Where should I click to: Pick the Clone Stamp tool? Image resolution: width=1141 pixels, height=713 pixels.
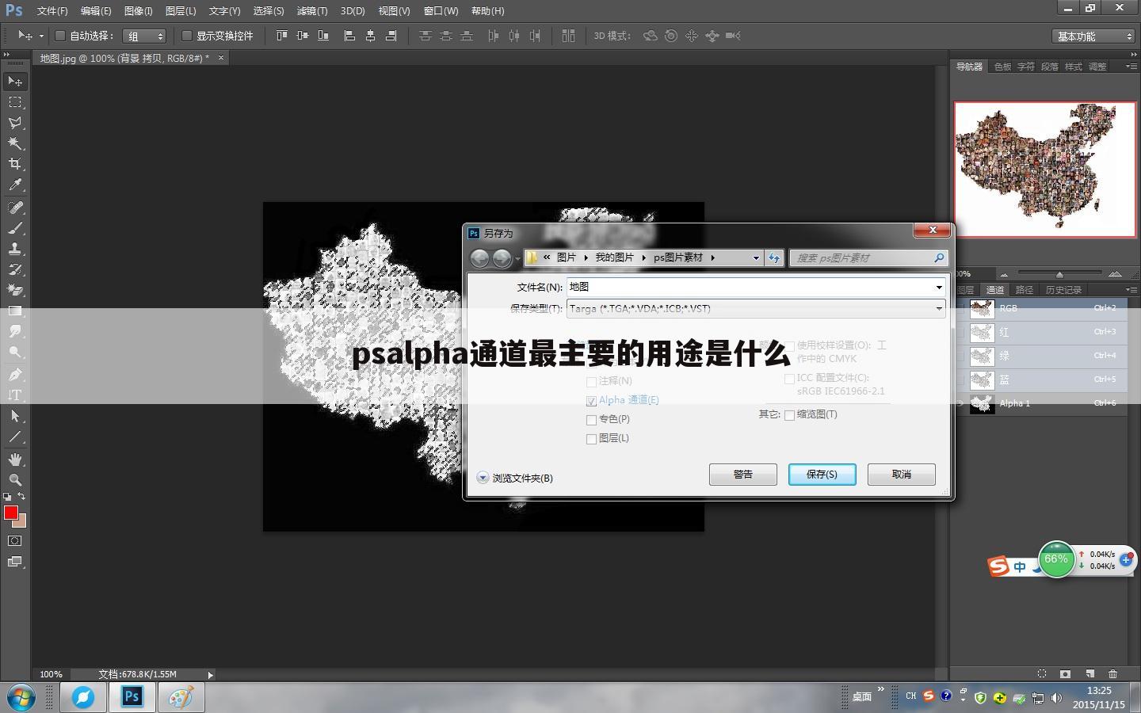click(15, 249)
